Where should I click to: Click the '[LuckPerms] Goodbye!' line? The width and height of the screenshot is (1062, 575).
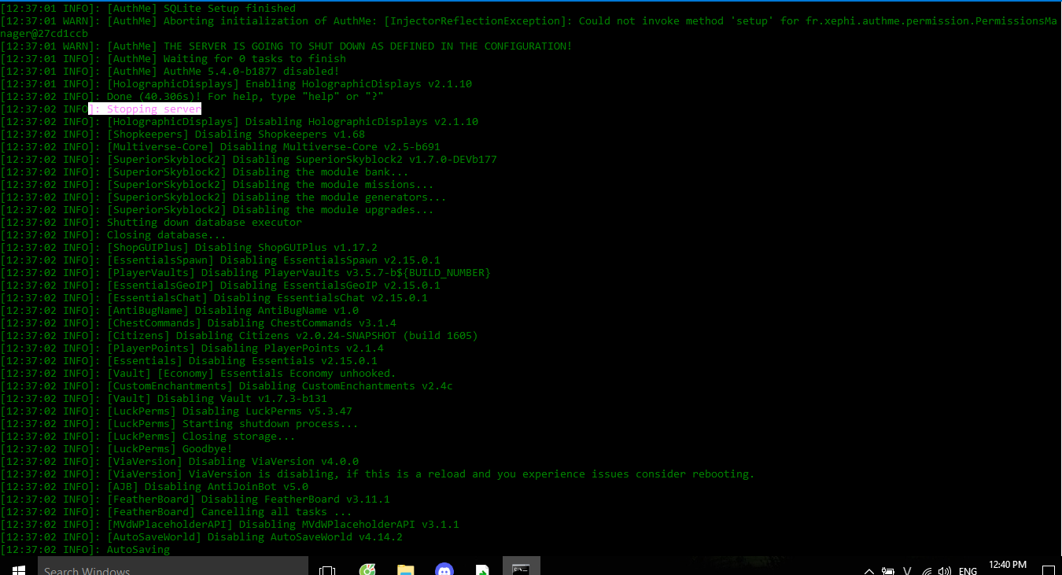(116, 449)
